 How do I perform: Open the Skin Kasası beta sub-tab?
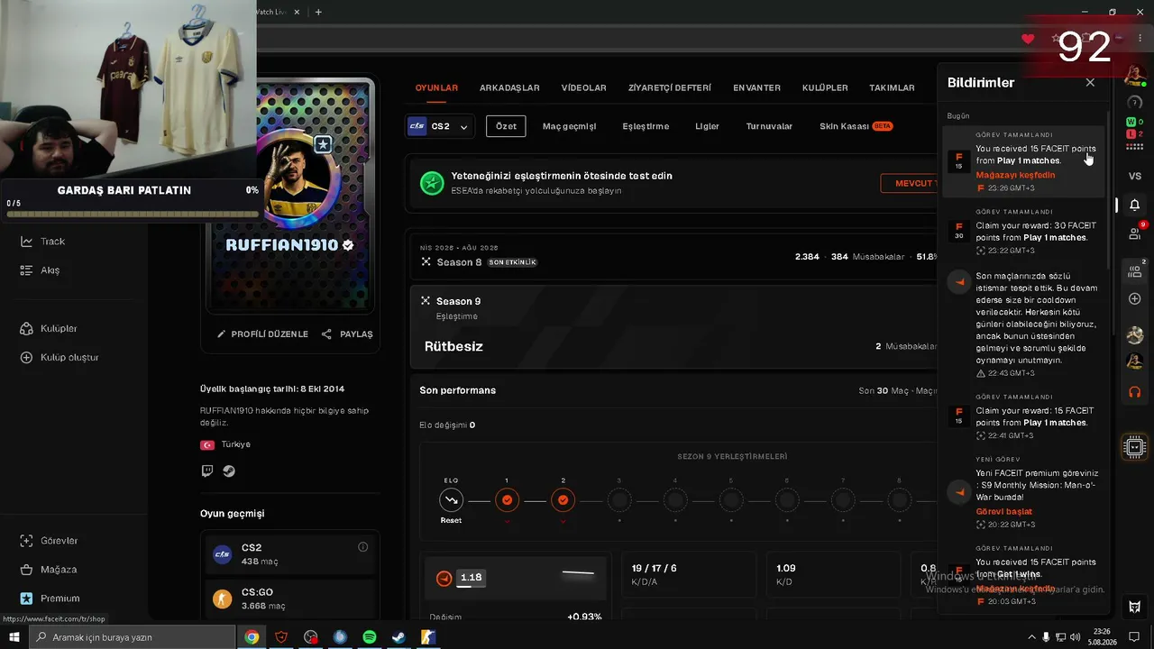856,126
